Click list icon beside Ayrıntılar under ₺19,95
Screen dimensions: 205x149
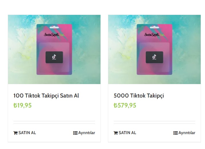click(75, 133)
